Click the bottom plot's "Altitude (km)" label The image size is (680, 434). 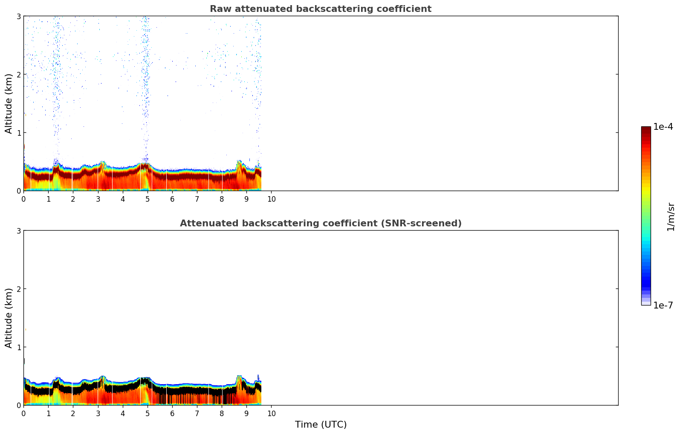coord(9,318)
